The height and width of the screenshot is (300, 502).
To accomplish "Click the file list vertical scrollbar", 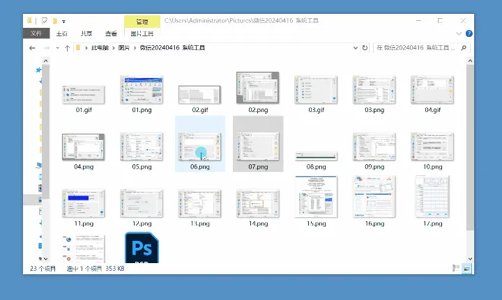I will tap(470, 147).
